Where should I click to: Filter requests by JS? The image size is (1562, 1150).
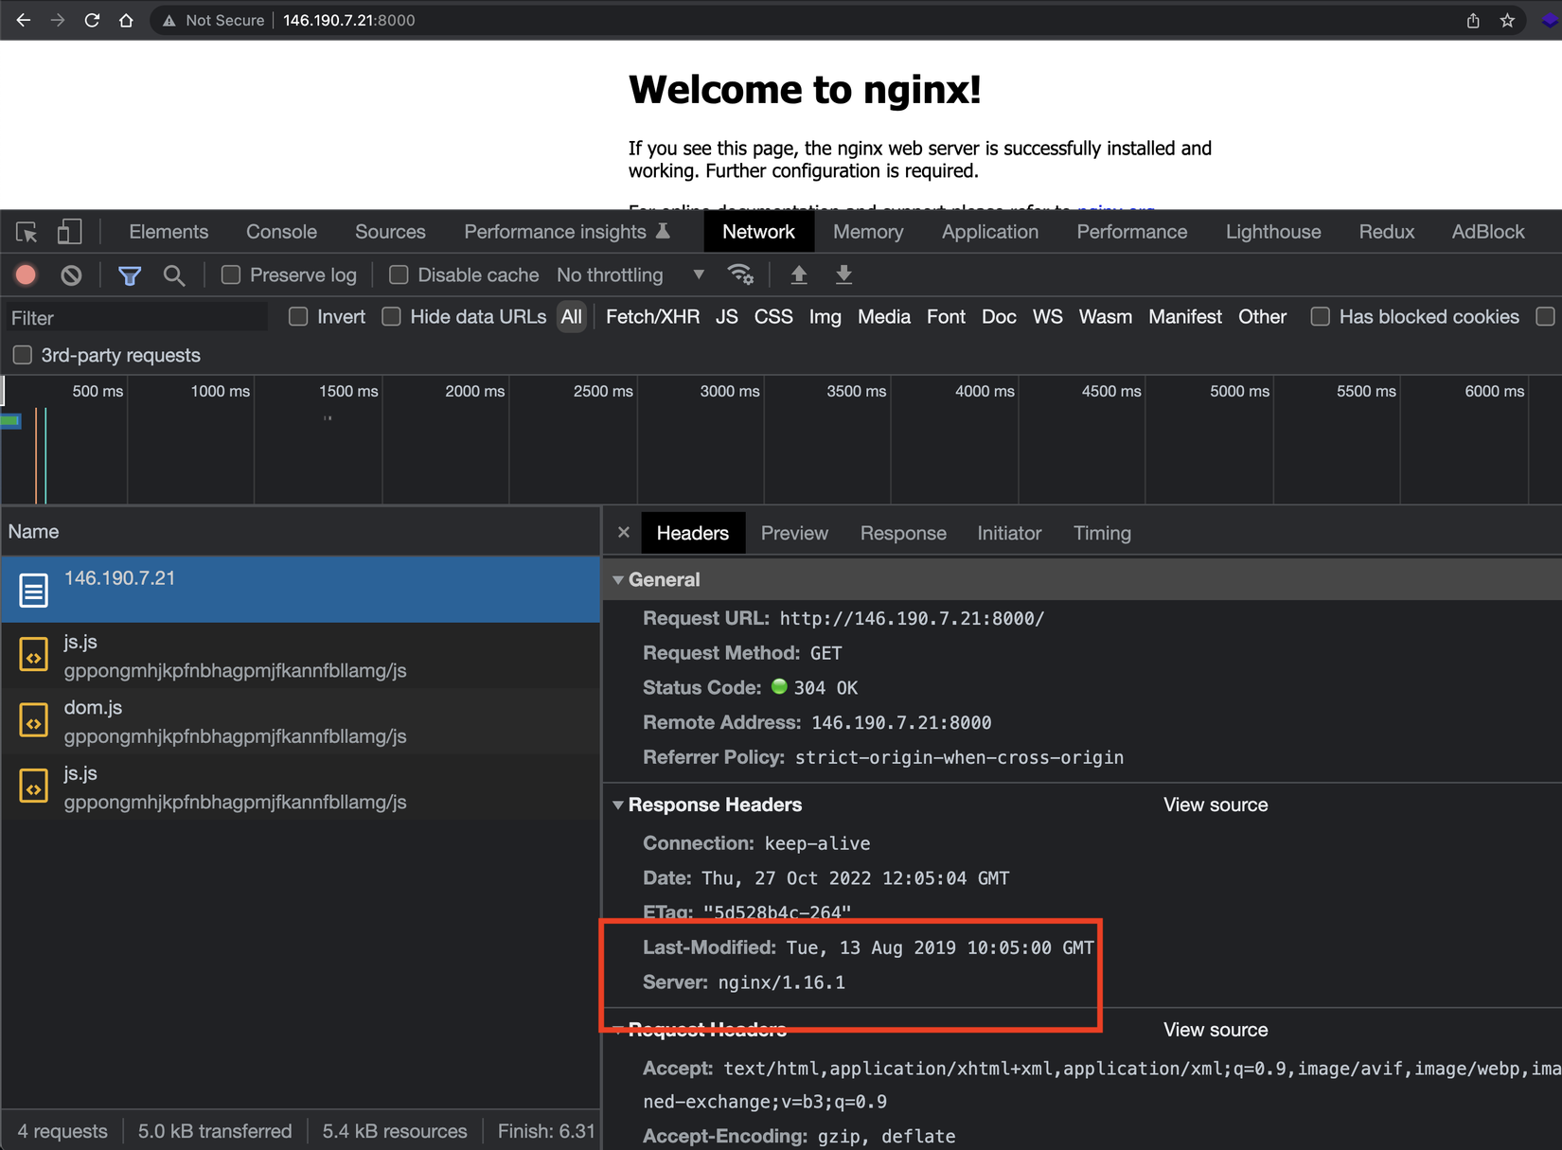tap(727, 316)
